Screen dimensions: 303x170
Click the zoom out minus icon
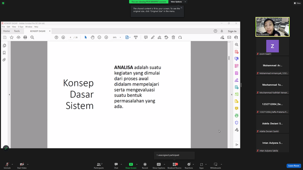click(99, 37)
